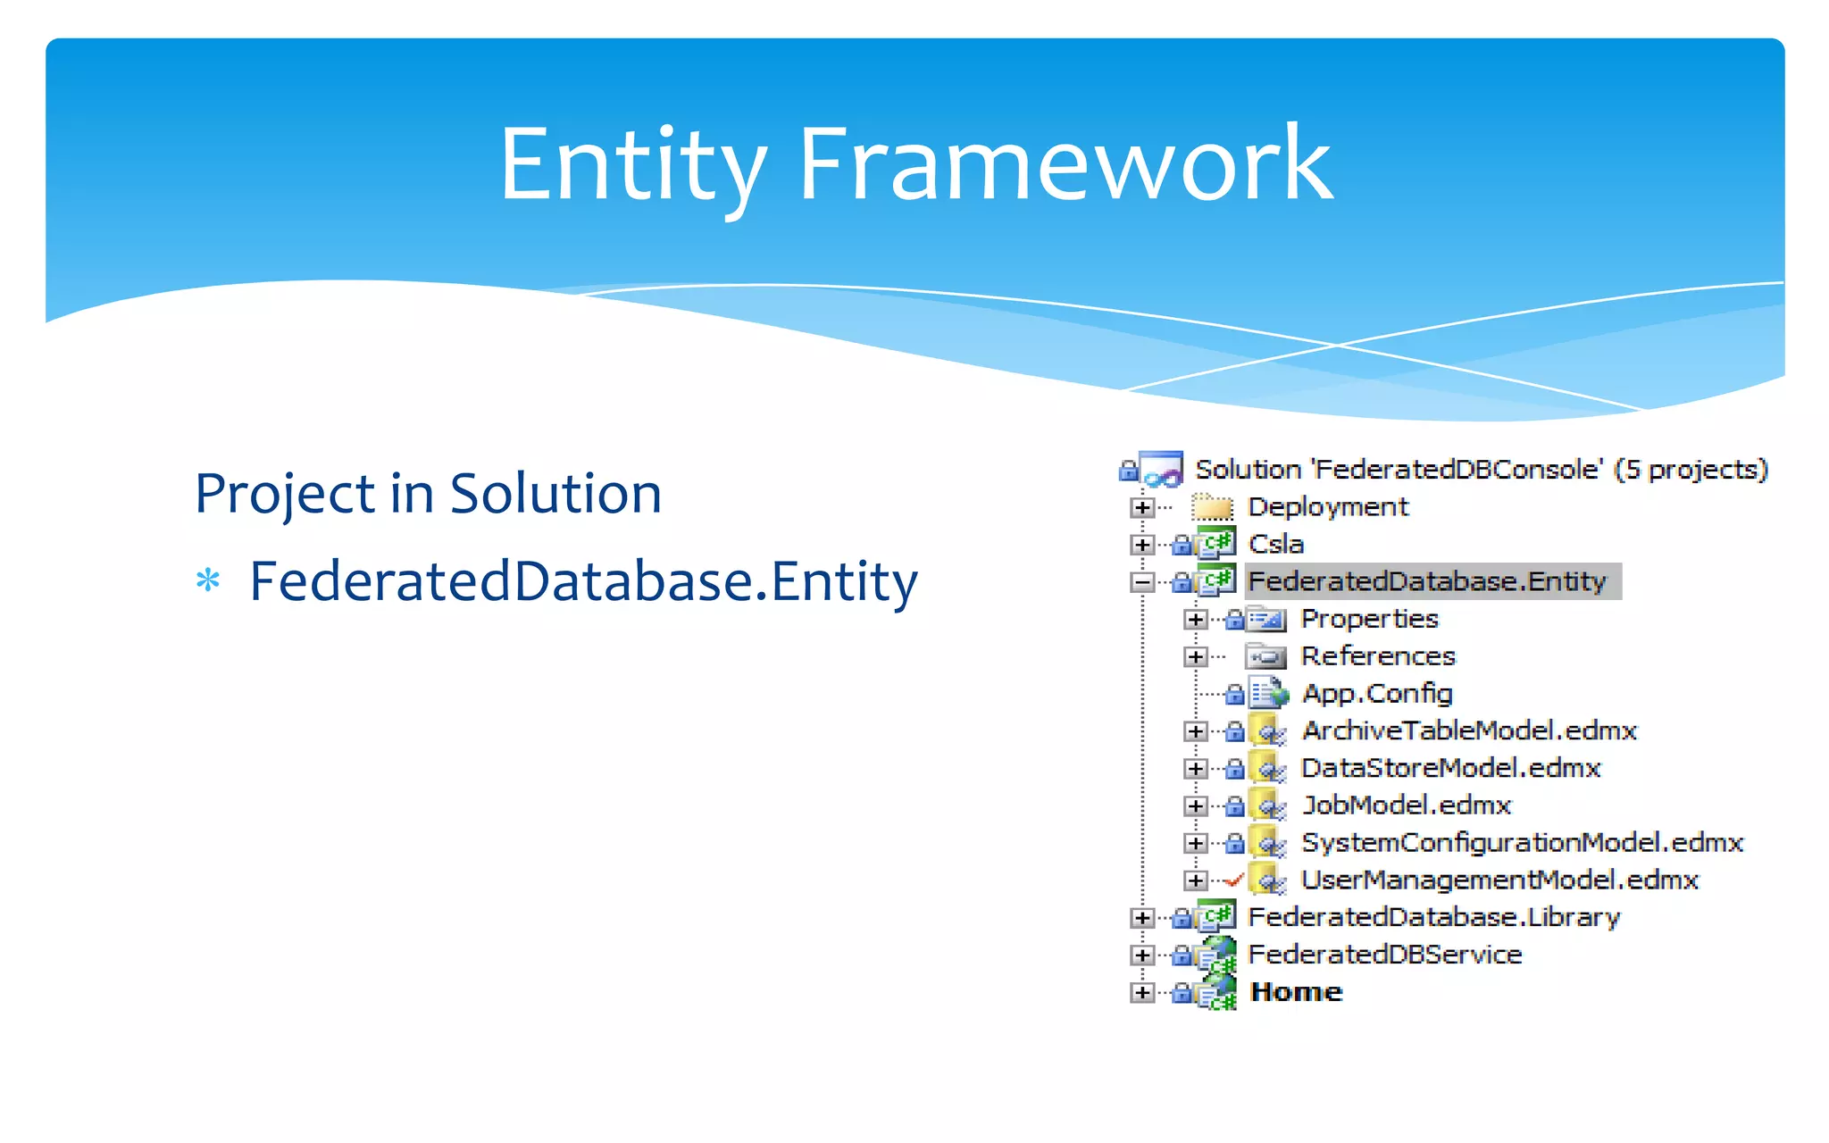The height and width of the screenshot is (1143, 1829).
Task: Select ArchiveTableModel.edmx in the tree
Action: (x=1469, y=730)
